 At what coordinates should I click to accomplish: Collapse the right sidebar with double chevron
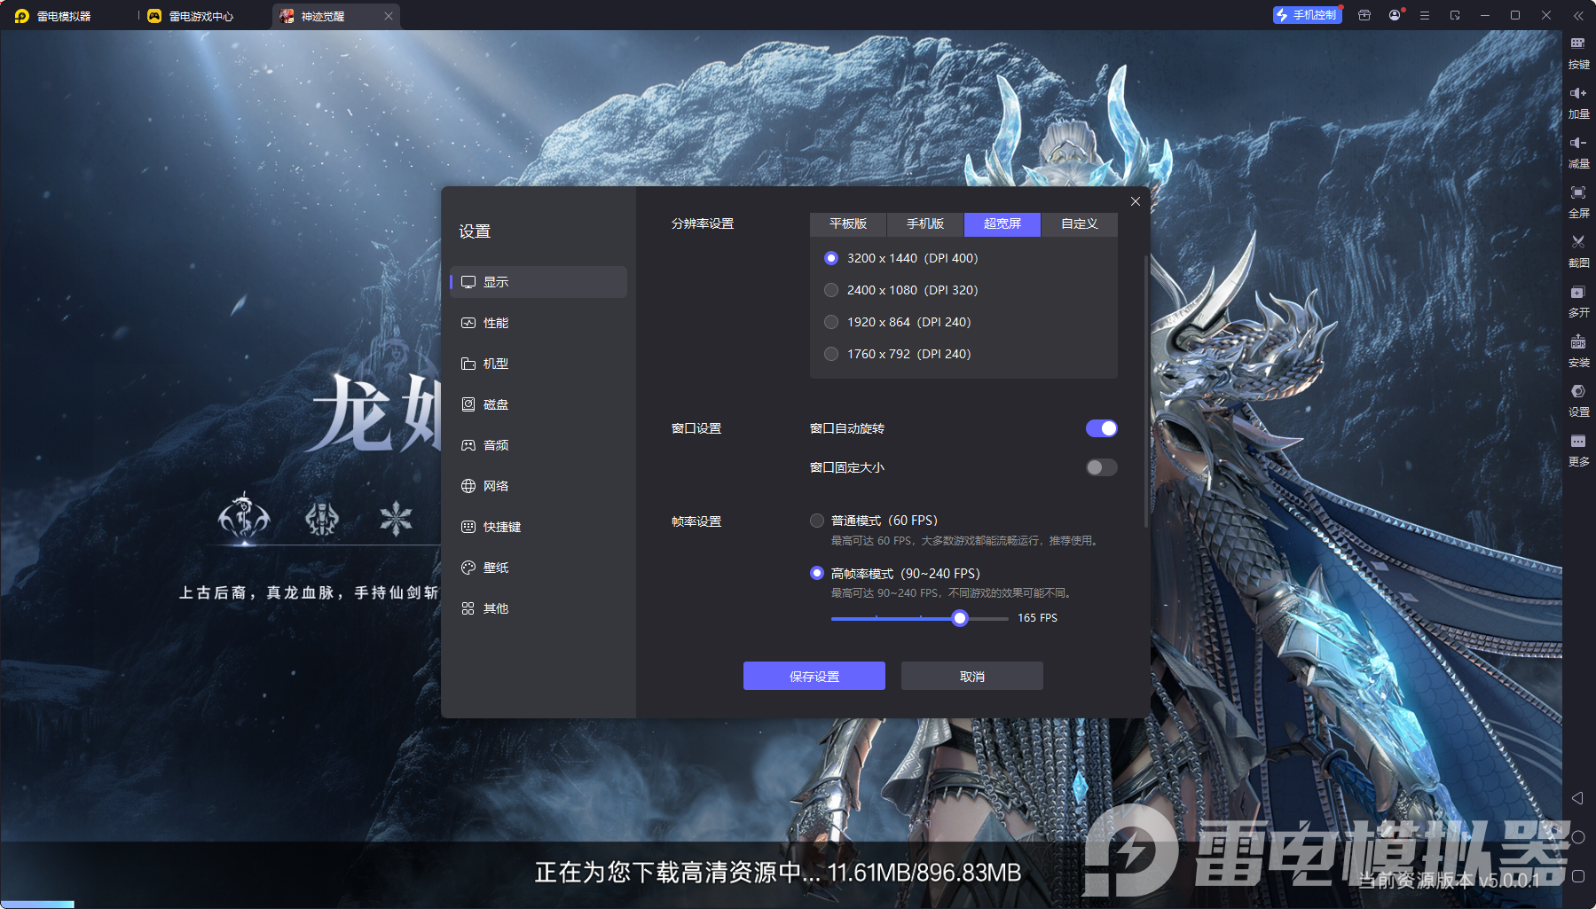(x=1578, y=15)
